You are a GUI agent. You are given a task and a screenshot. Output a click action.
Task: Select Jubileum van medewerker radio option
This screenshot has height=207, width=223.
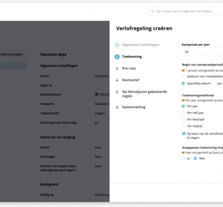(x=183, y=76)
